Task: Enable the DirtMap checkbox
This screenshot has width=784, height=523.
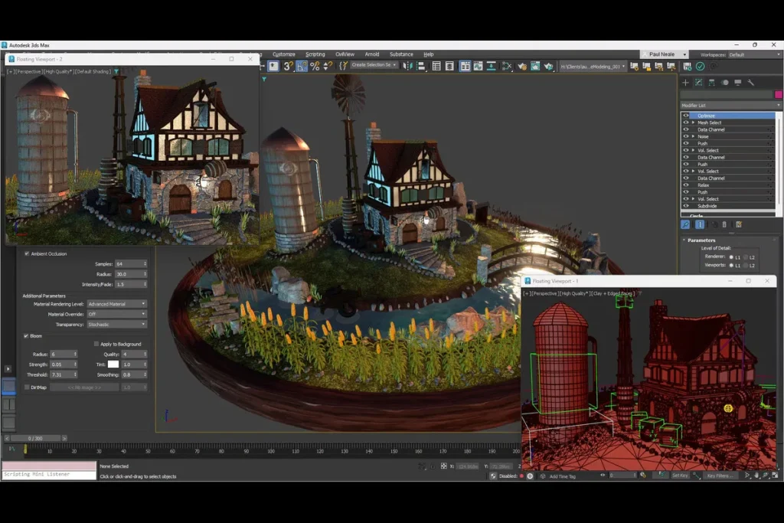Action: (27, 387)
